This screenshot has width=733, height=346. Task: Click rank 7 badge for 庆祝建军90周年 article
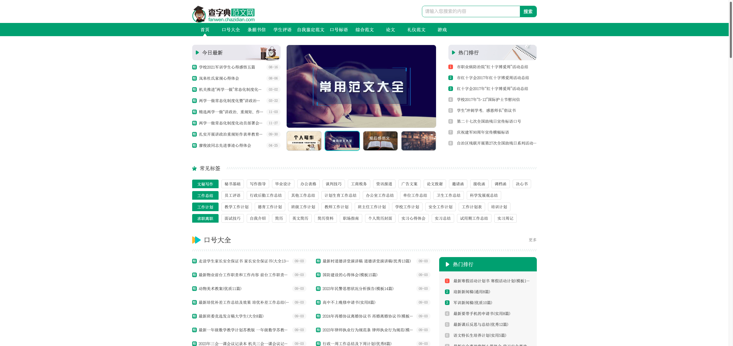tap(451, 132)
